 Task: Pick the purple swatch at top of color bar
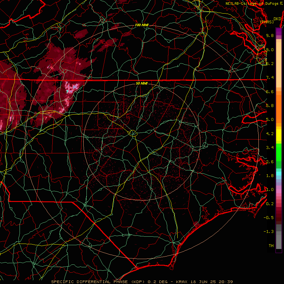coord(279,32)
